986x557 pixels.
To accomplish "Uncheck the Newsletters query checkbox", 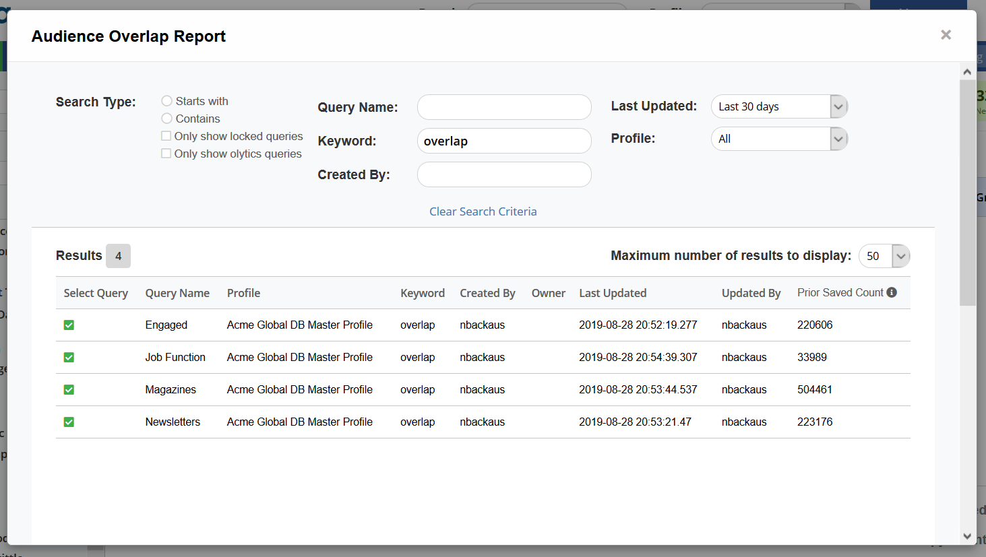I will (69, 422).
